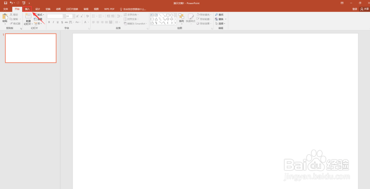Click 对齐文本 (Align Text) button
Image resolution: width=370 pixels, height=189 pixels.
(131, 19)
